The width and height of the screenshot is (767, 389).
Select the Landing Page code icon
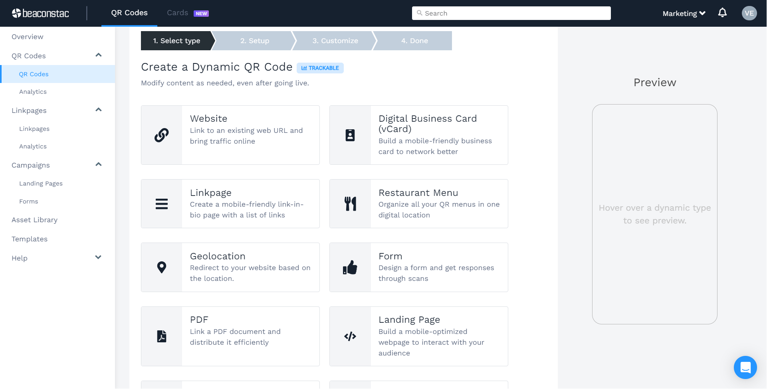(350, 336)
